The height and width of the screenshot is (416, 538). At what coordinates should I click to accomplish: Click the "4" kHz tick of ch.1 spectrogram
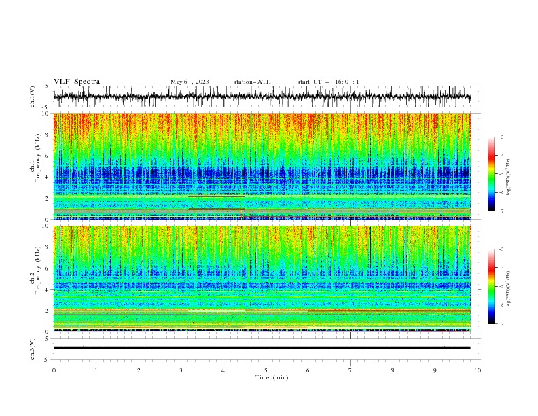pyautogui.click(x=48, y=177)
